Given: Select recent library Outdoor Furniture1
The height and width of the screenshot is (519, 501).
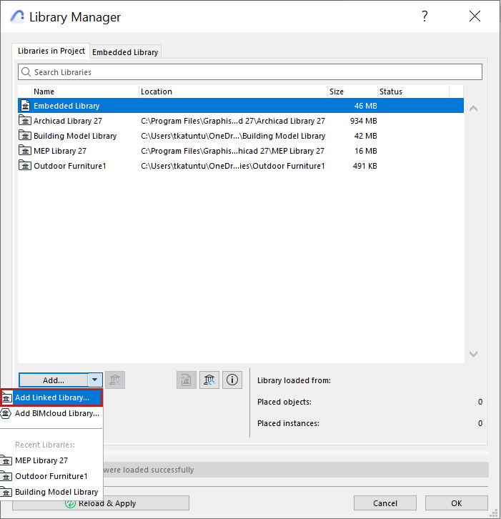Looking at the screenshot, I should 51,476.
